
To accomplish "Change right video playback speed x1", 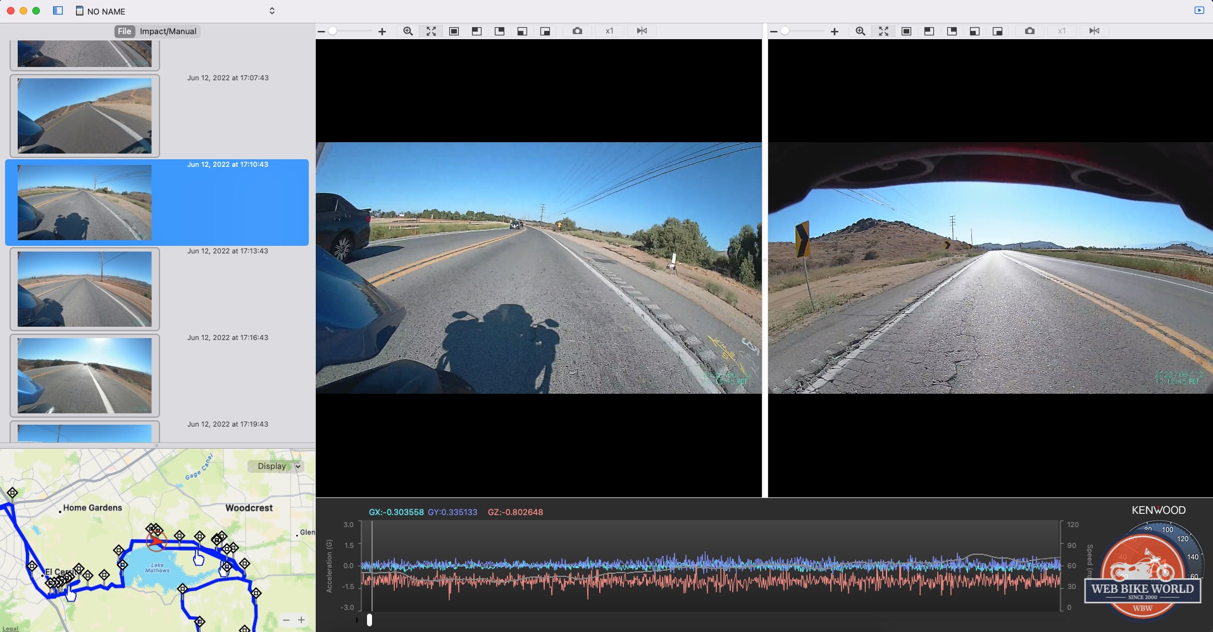I will (x=1062, y=31).
